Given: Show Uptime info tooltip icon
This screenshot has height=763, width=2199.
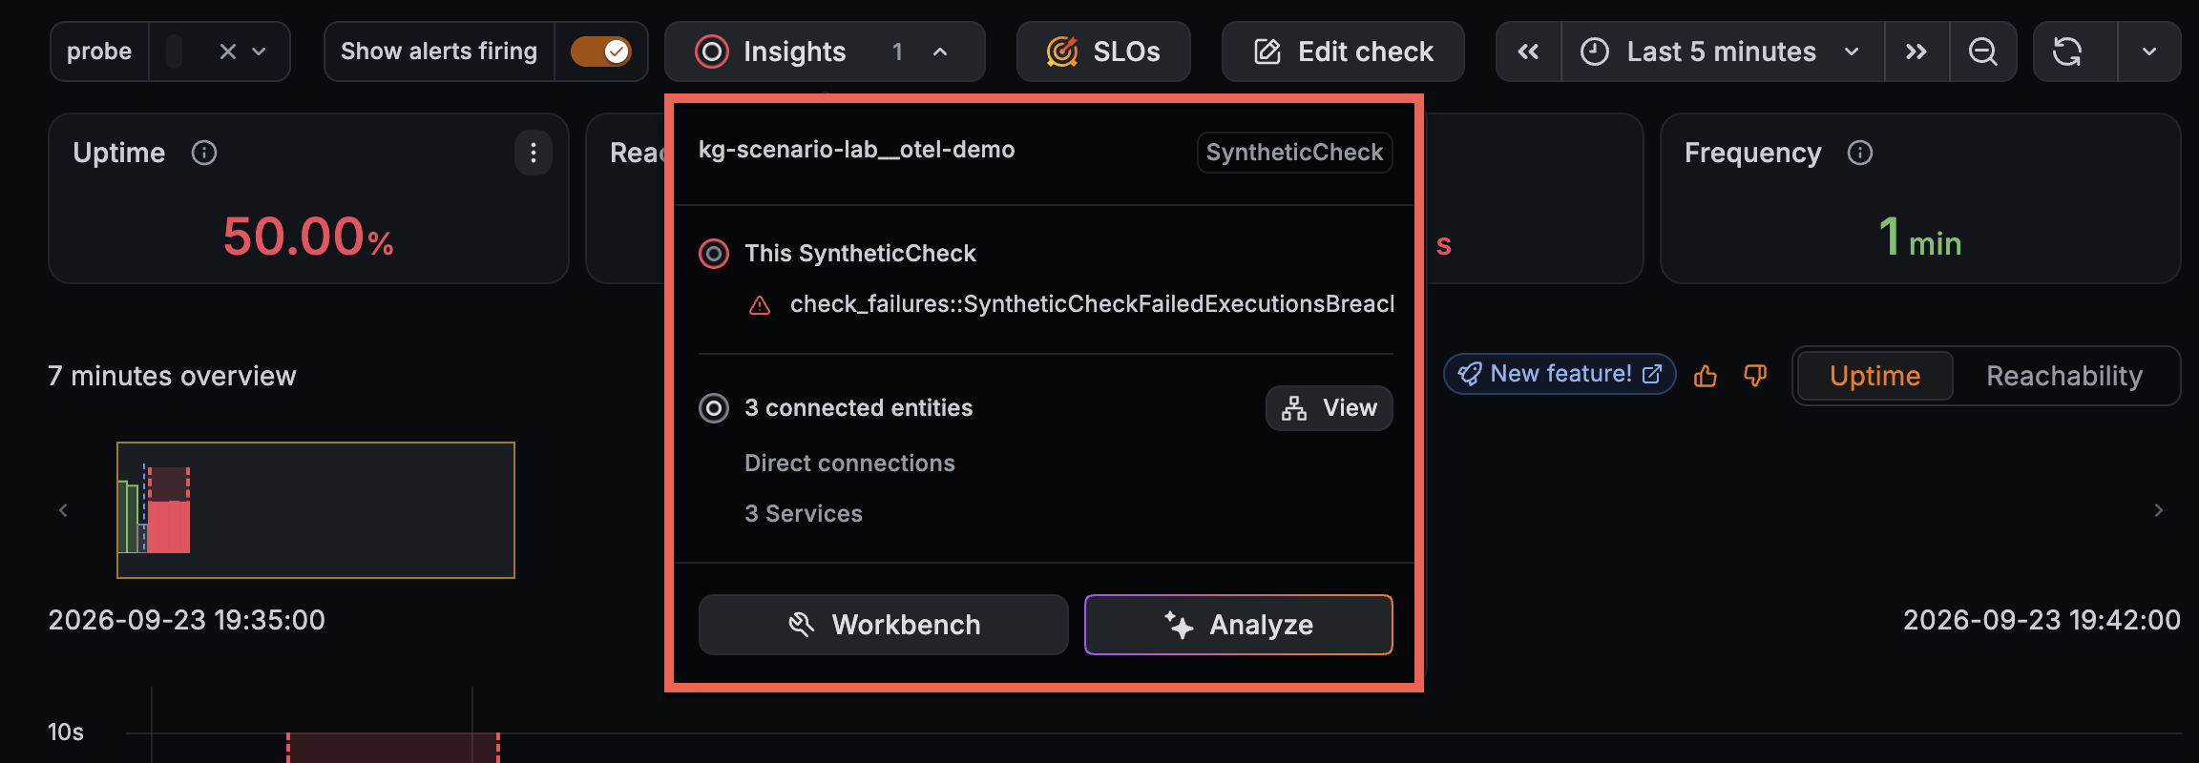Looking at the screenshot, I should 204,153.
